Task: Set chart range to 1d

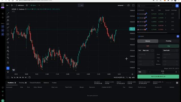Action: pos(26,77)
